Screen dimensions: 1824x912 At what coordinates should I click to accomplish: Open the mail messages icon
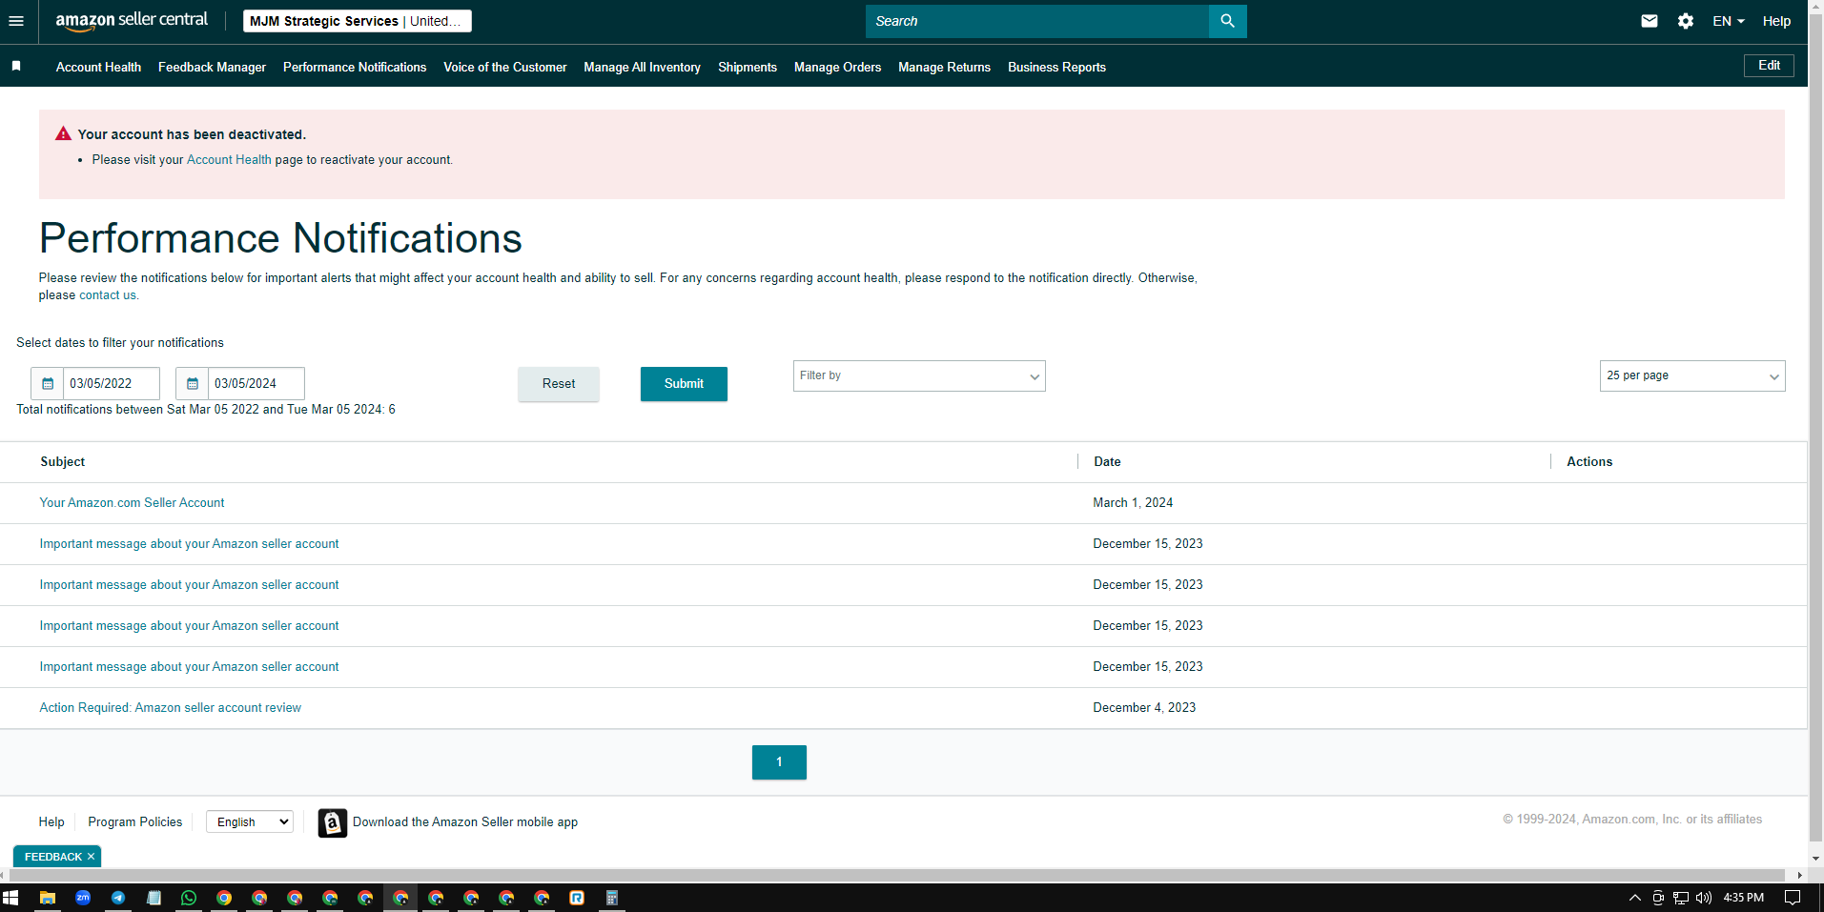coord(1650,21)
